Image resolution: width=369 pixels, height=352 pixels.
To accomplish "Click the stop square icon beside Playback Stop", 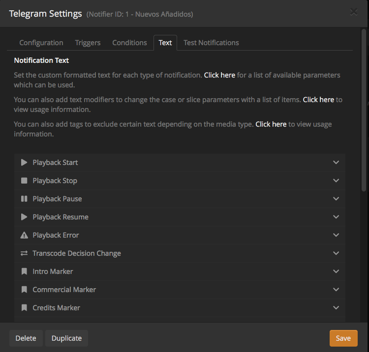I will point(24,181).
